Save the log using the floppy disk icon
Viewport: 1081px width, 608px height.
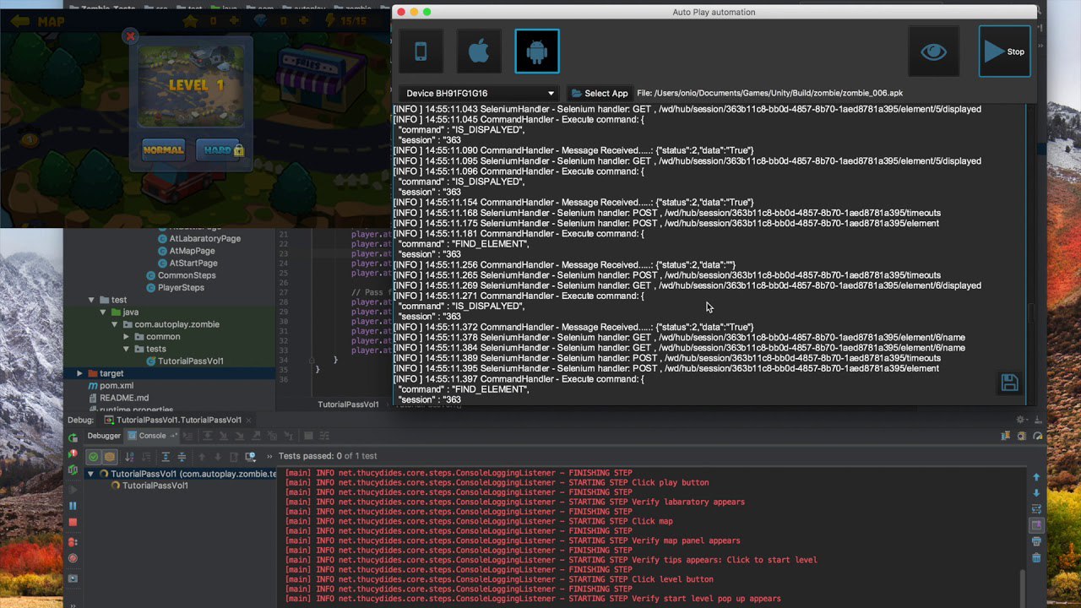1009,383
